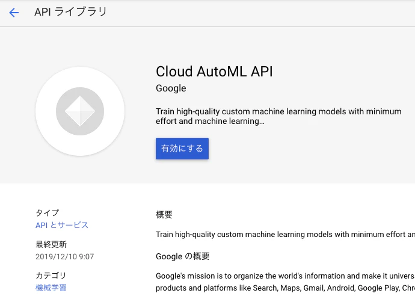Click the Cloud AutoML API heading
Image resolution: width=415 pixels, height=296 pixels.
click(x=214, y=72)
